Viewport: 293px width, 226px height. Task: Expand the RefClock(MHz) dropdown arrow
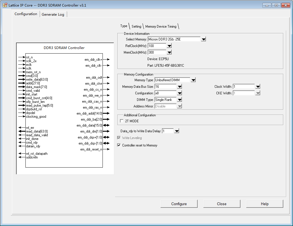[169, 46]
